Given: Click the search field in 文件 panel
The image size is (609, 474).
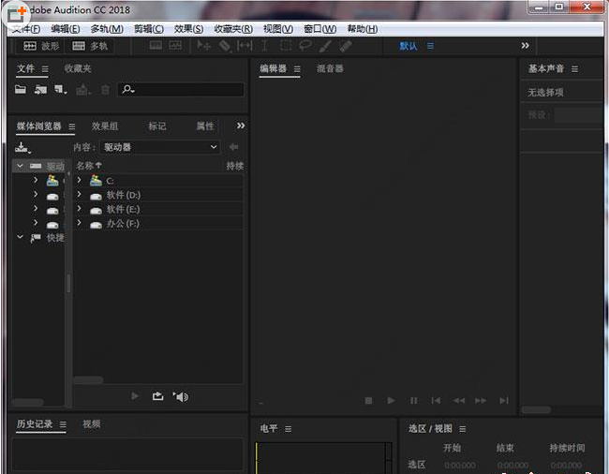Looking at the screenshot, I should tap(181, 90).
